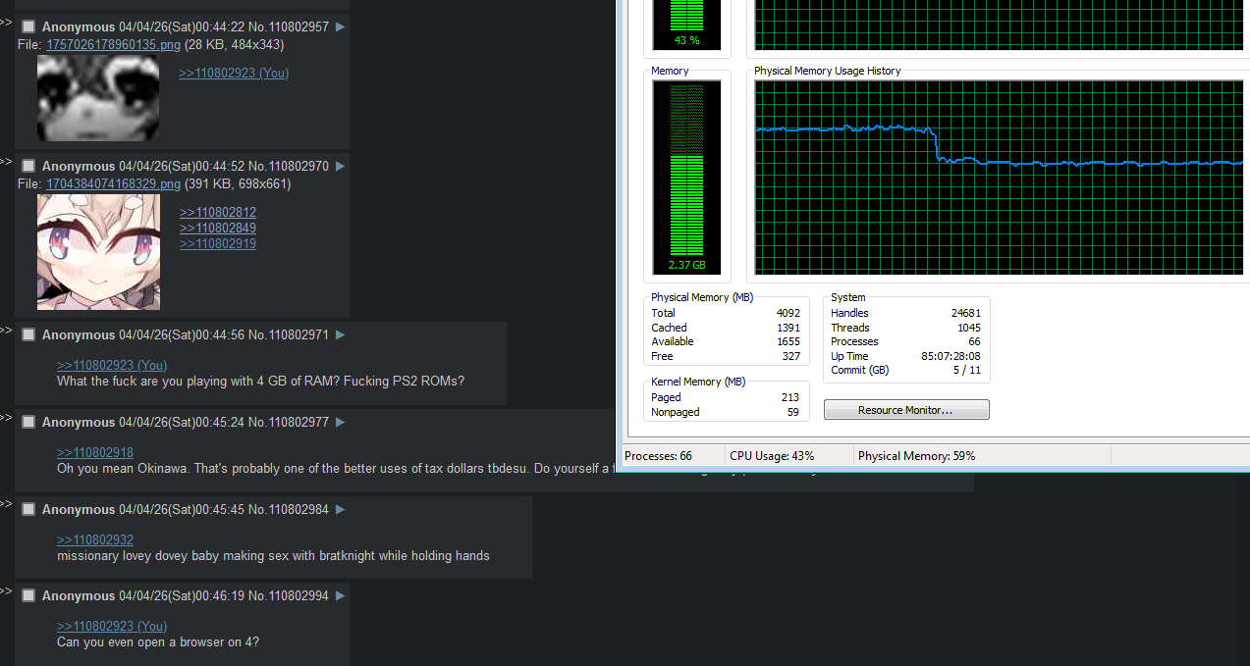Screen dimensions: 1250x666
Task: Follow quote link >>110802923 in post 110802957
Action: click(x=234, y=73)
